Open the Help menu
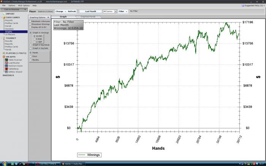 (35, 6)
